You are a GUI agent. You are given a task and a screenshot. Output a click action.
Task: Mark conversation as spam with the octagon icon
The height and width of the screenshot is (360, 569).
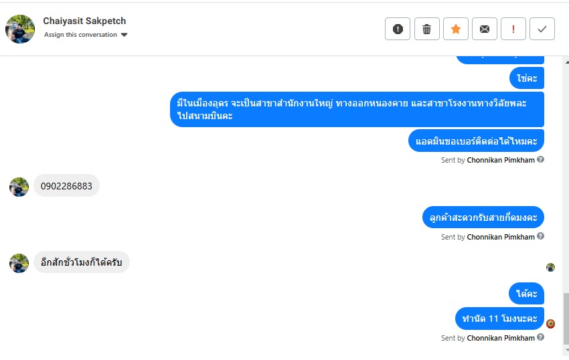[x=398, y=29]
